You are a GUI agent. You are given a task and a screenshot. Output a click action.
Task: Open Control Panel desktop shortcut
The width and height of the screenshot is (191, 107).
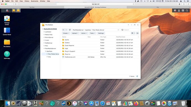pos(7,31)
